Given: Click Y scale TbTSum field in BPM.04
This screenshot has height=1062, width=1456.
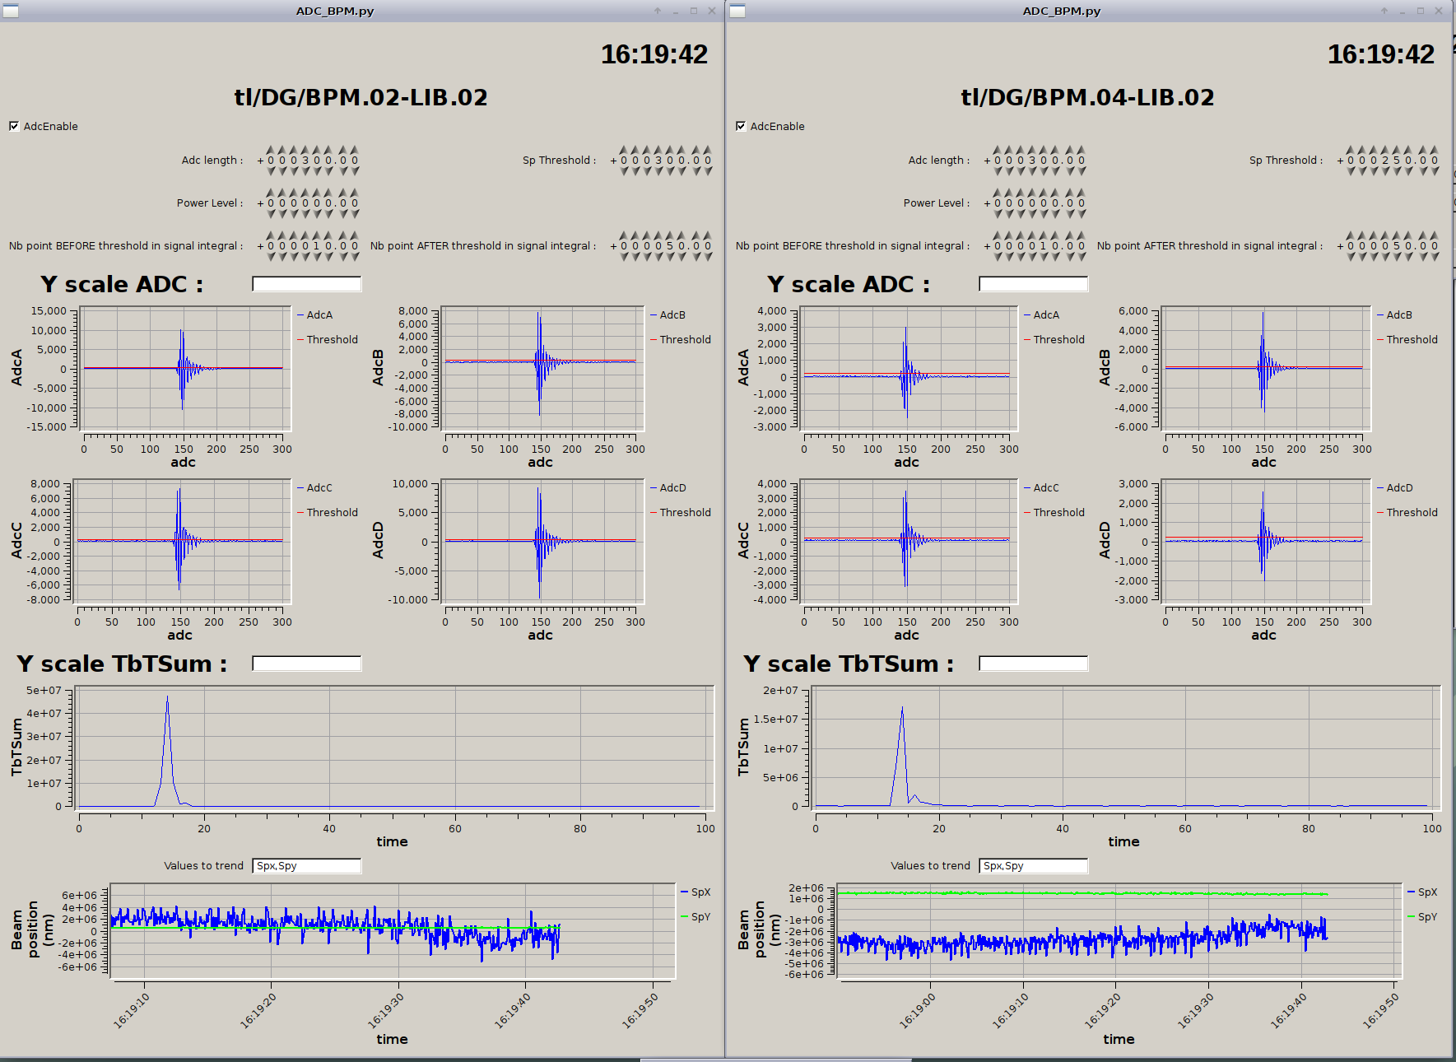Looking at the screenshot, I should click(x=1033, y=664).
